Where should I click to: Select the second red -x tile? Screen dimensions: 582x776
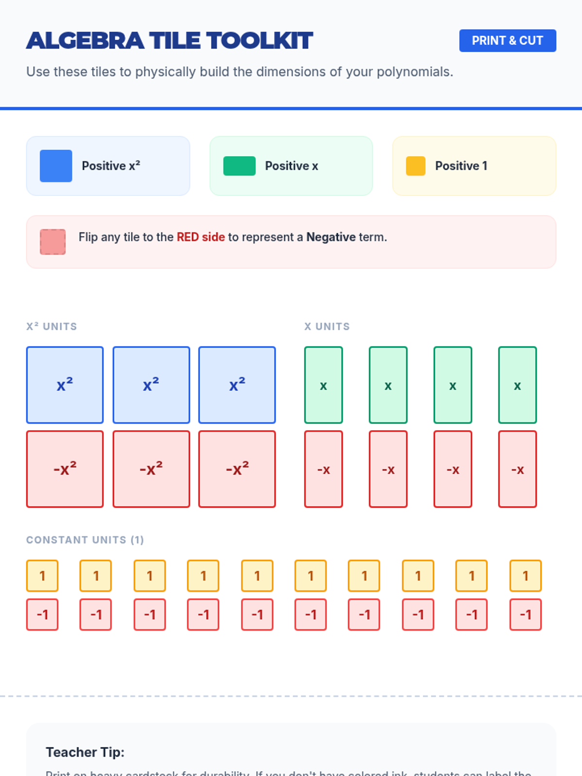388,469
